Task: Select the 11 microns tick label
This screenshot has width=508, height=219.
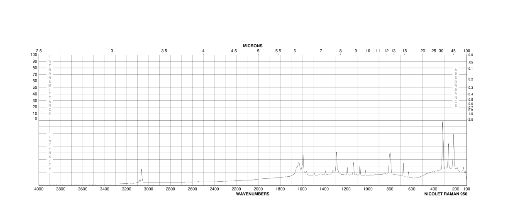Action: pyautogui.click(x=378, y=51)
